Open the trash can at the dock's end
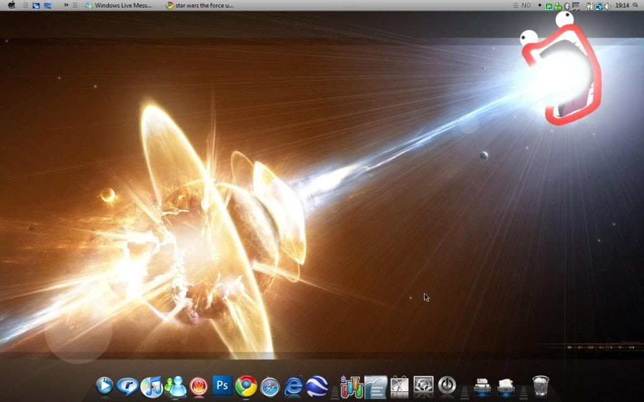This screenshot has height=402, width=644. tap(540, 384)
